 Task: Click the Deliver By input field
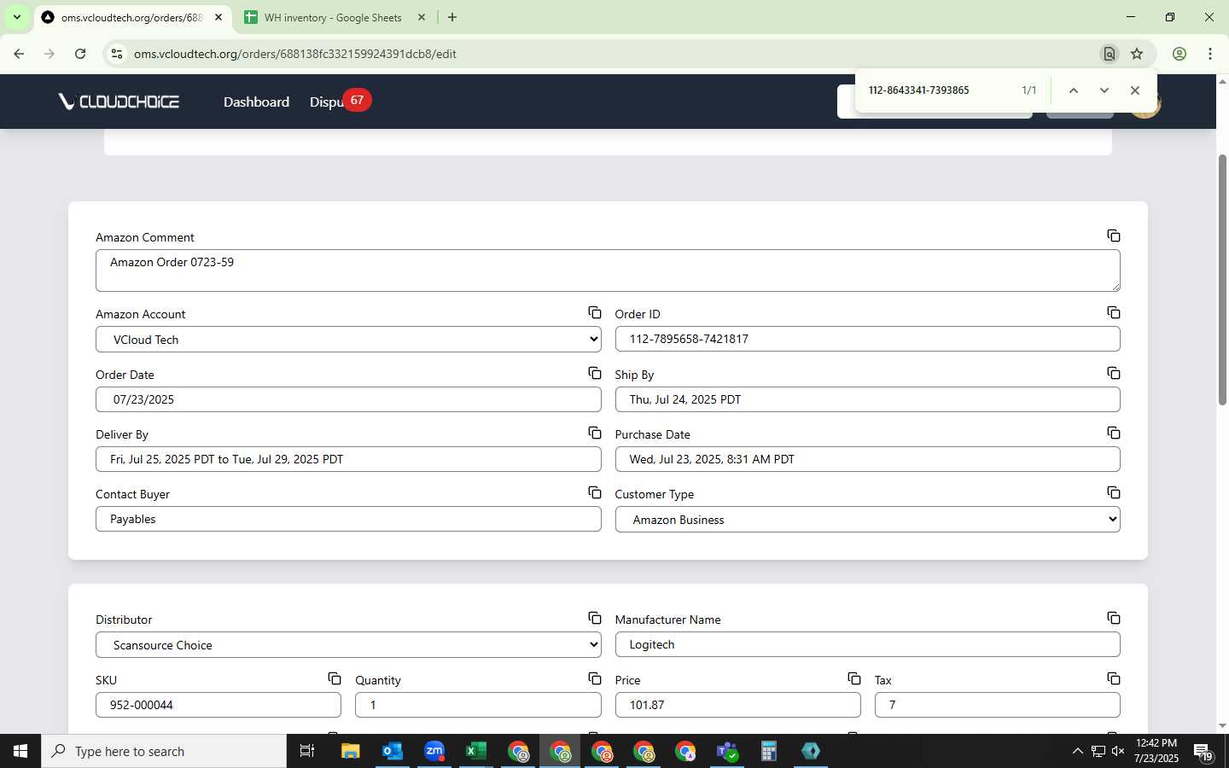(348, 459)
